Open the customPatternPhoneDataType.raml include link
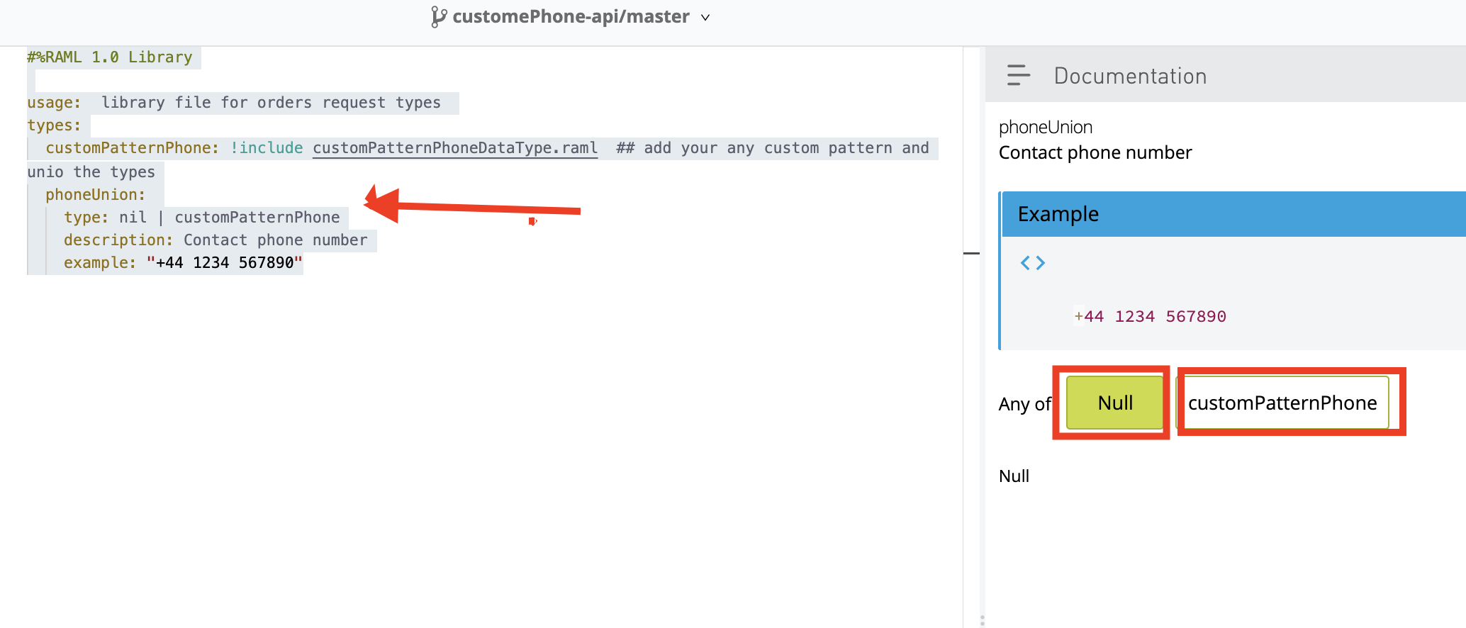1466x628 pixels. tap(455, 148)
